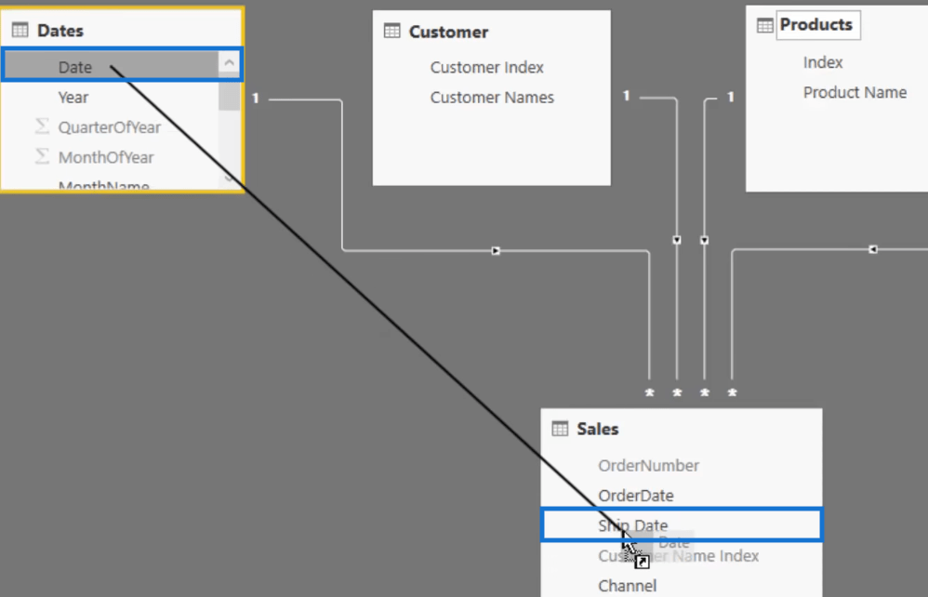Click the Customer table icon
The width and height of the screenshot is (928, 597).
(391, 31)
